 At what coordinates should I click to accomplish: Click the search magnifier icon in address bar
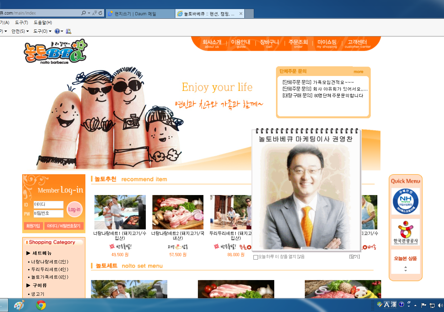click(x=83, y=13)
